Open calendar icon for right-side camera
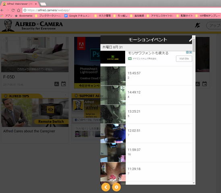Image resolution: width=221 pixels, height=193 pixels. click(x=204, y=84)
